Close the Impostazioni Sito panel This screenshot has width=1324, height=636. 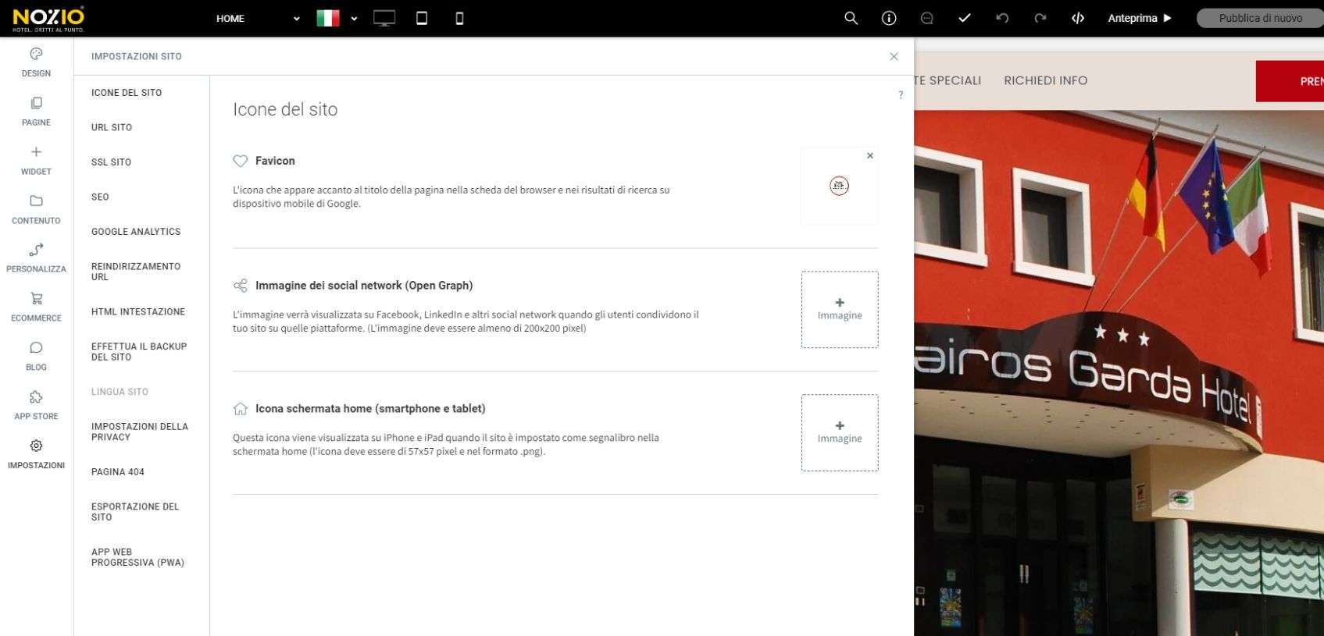tap(894, 56)
